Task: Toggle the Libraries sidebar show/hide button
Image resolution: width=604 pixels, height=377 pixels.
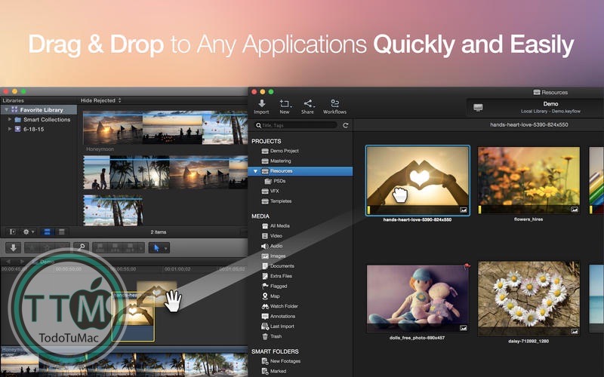Action: (x=13, y=231)
